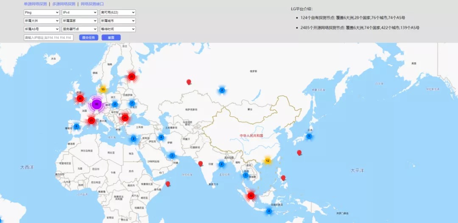Open the 所属大洲 continent dropdown

point(42,21)
